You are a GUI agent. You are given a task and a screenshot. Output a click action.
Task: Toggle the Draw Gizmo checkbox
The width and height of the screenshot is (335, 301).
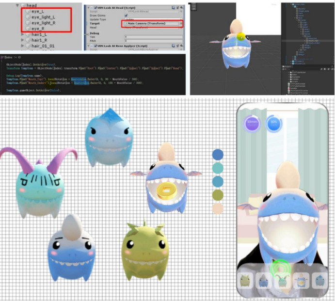tap(126, 16)
